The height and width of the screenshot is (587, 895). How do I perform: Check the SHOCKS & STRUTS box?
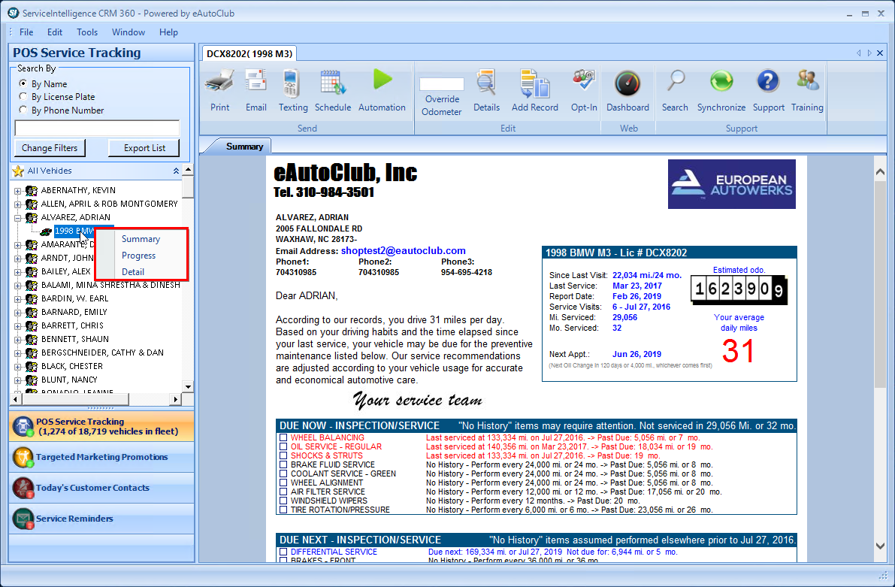[283, 456]
